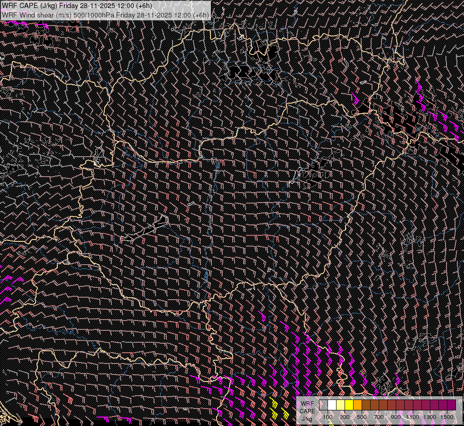Click the 100 tick label in legend
The width and height of the screenshot is (464, 426).
328,417
